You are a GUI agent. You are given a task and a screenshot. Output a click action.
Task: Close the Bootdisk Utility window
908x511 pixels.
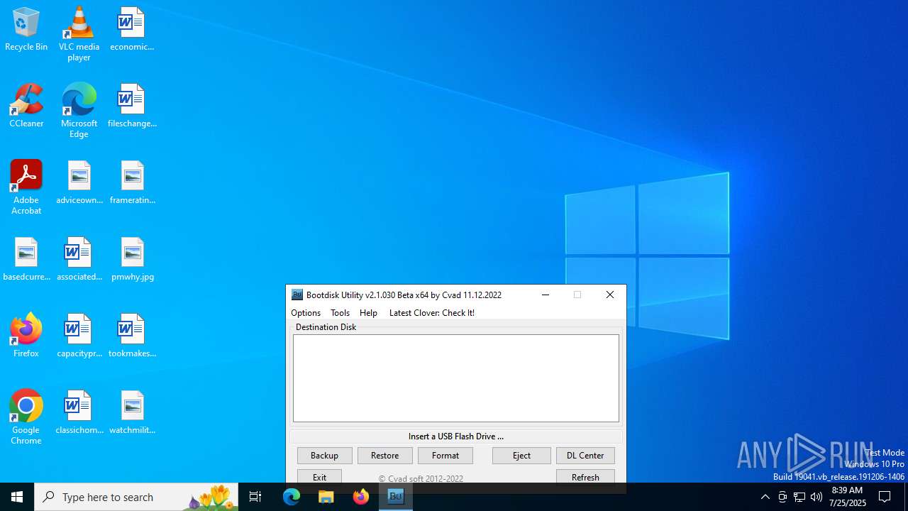click(610, 295)
